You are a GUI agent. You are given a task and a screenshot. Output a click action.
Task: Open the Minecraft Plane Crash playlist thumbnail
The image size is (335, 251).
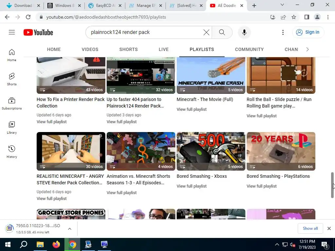tap(211, 75)
